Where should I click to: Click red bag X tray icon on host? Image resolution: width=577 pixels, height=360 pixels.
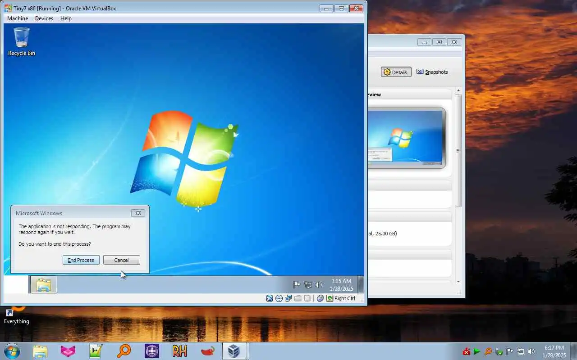(467, 351)
